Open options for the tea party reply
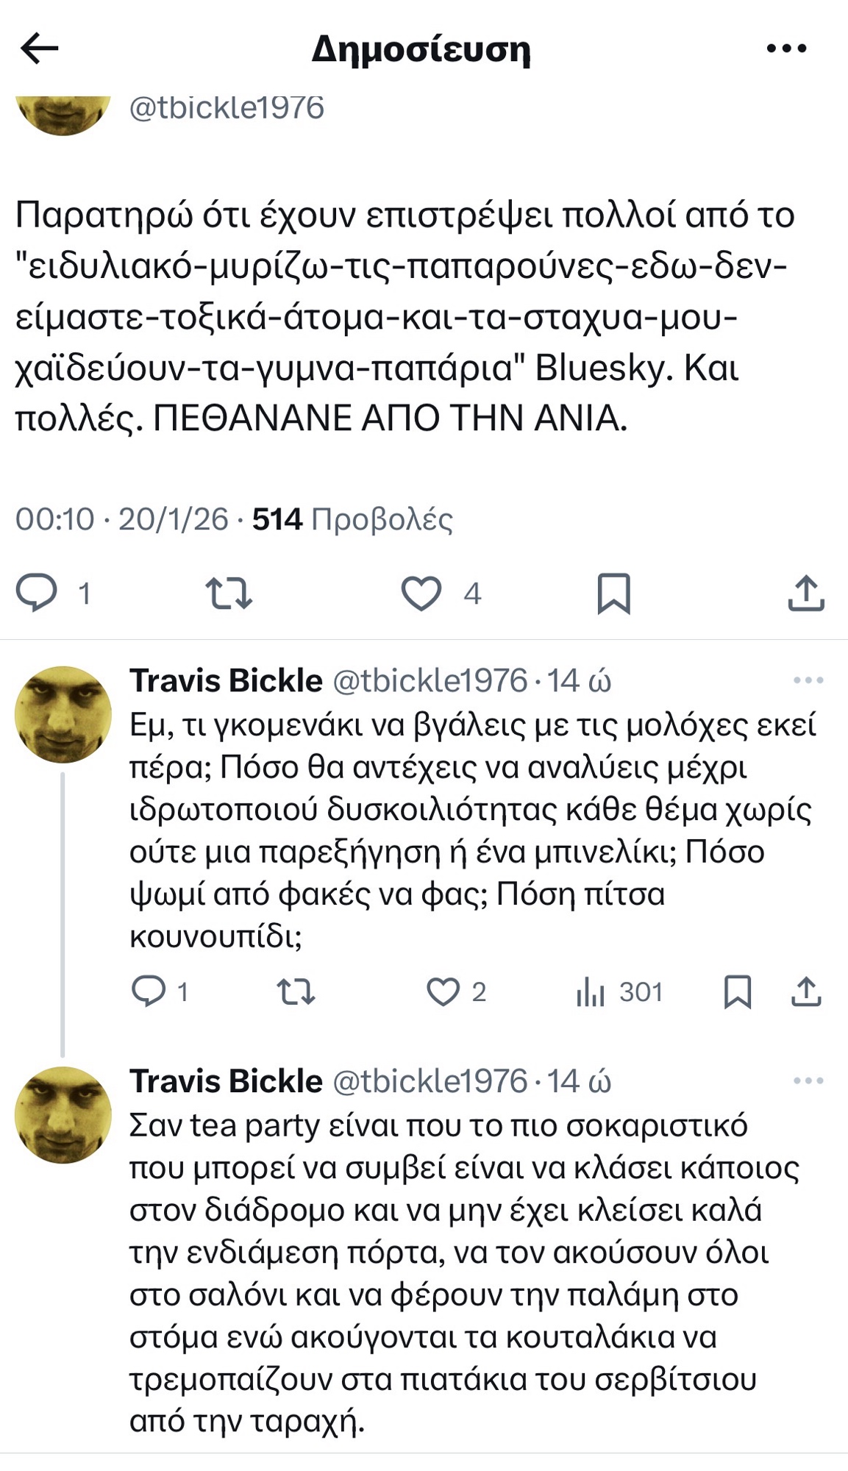 (808, 1080)
